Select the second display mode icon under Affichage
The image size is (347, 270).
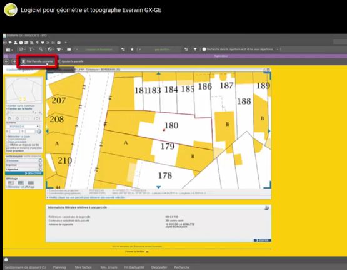tap(21, 183)
